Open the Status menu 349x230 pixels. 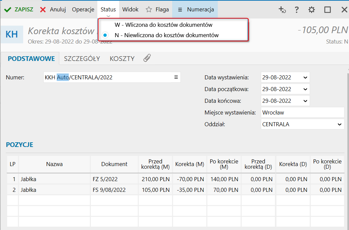point(108,10)
